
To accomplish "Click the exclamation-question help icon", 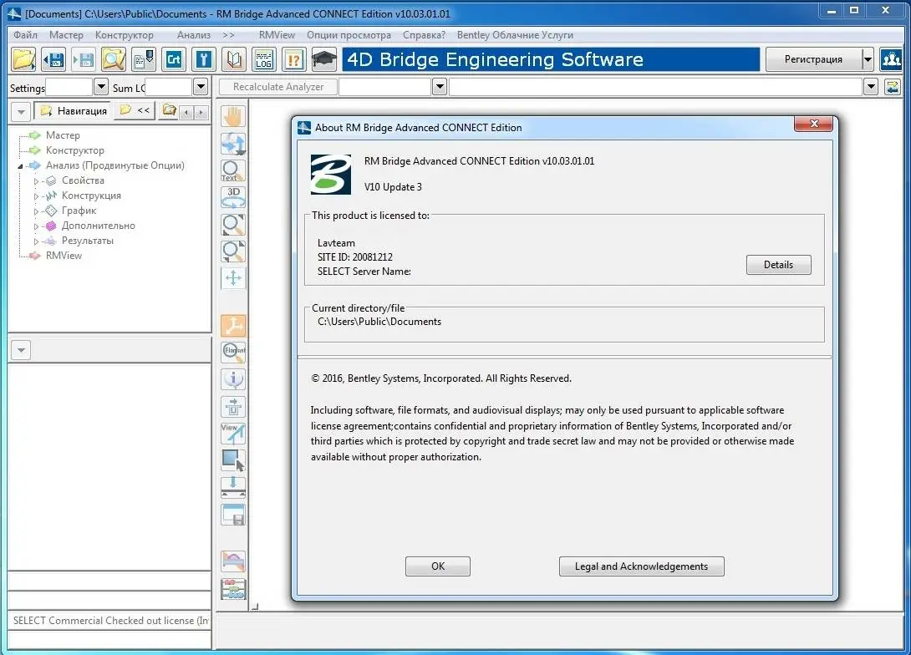I will pos(294,59).
